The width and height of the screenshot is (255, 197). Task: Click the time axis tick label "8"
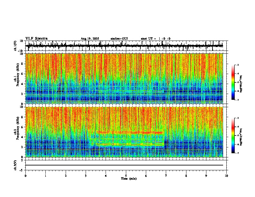[186, 176]
